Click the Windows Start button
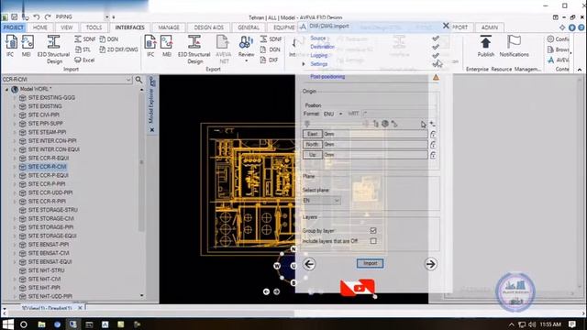 (x=8, y=324)
